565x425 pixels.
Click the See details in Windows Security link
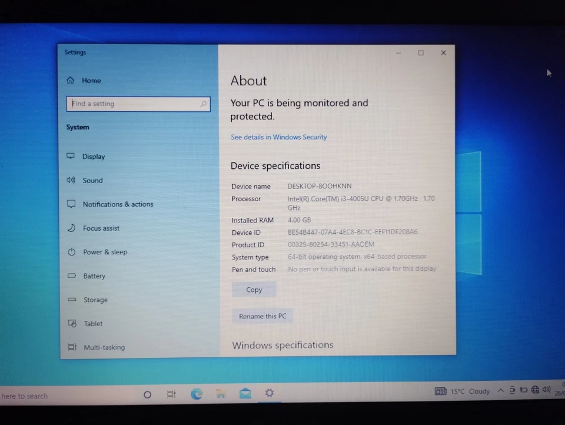pos(278,137)
